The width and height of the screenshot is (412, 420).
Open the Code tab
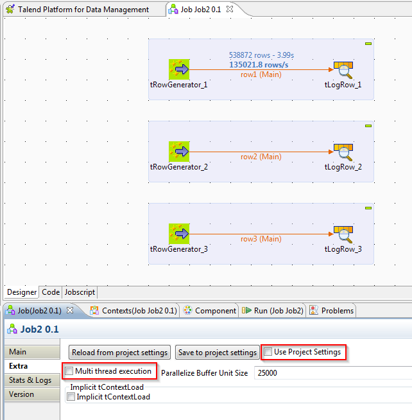tap(51, 292)
